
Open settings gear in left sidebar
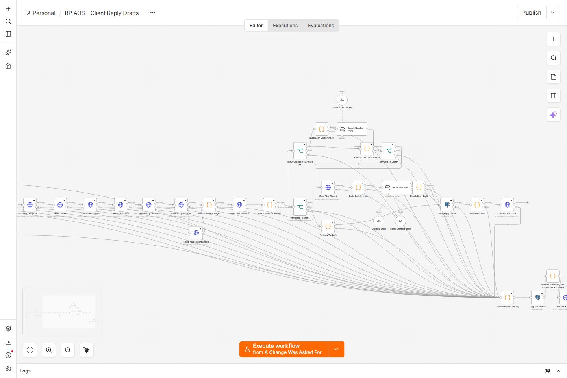[x=8, y=369]
